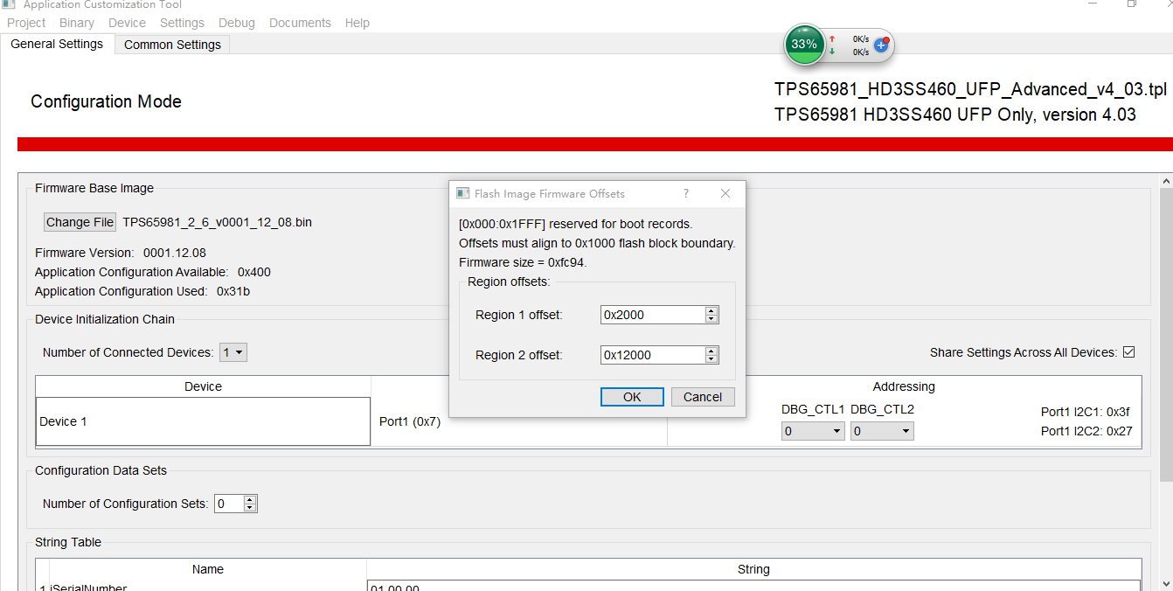Maximize the application window

(x=1132, y=3)
